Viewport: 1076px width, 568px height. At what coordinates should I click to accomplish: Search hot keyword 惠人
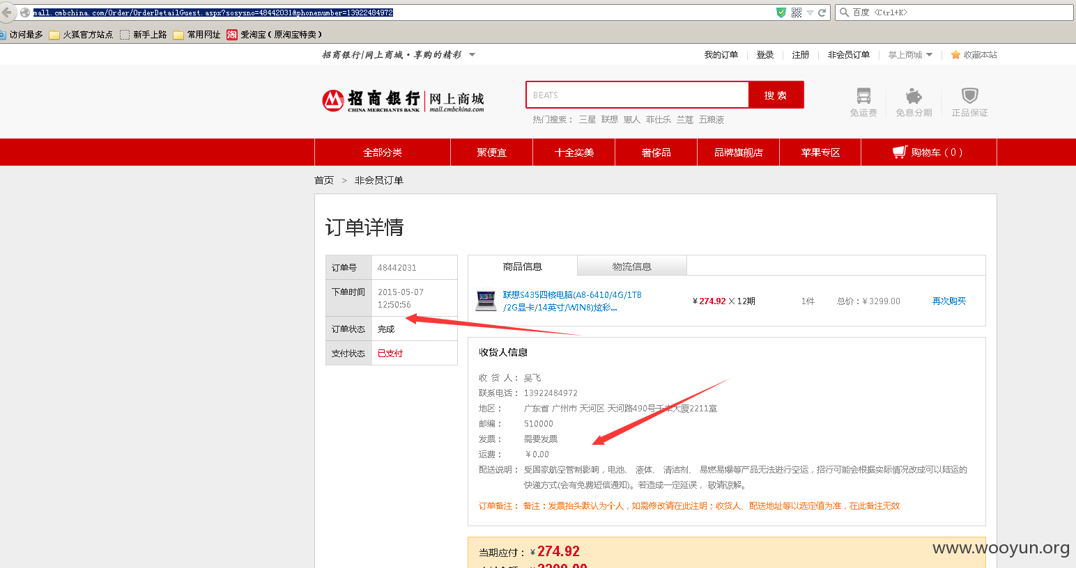[632, 120]
